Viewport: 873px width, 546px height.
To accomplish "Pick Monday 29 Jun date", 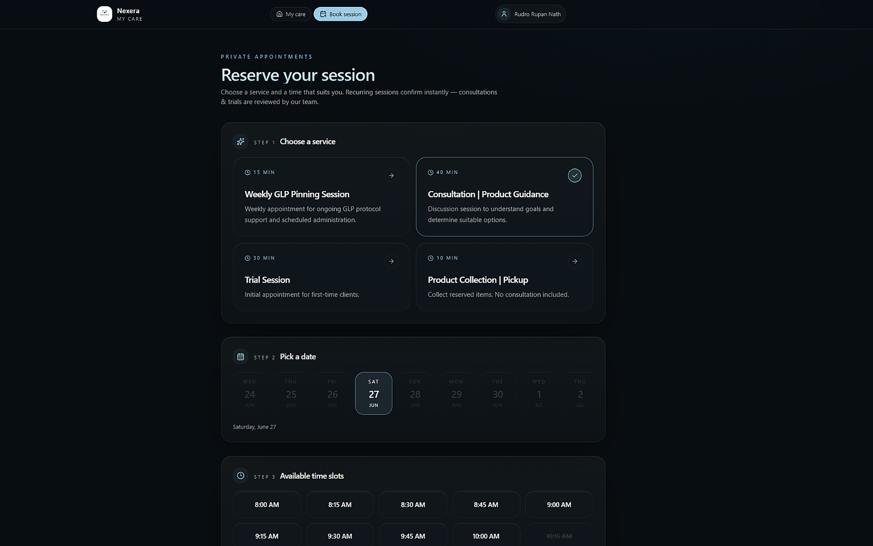I will click(x=457, y=394).
